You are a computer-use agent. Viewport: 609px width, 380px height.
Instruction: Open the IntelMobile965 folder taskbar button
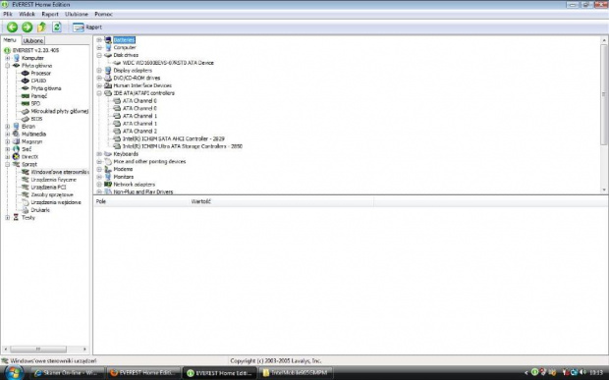click(x=296, y=372)
